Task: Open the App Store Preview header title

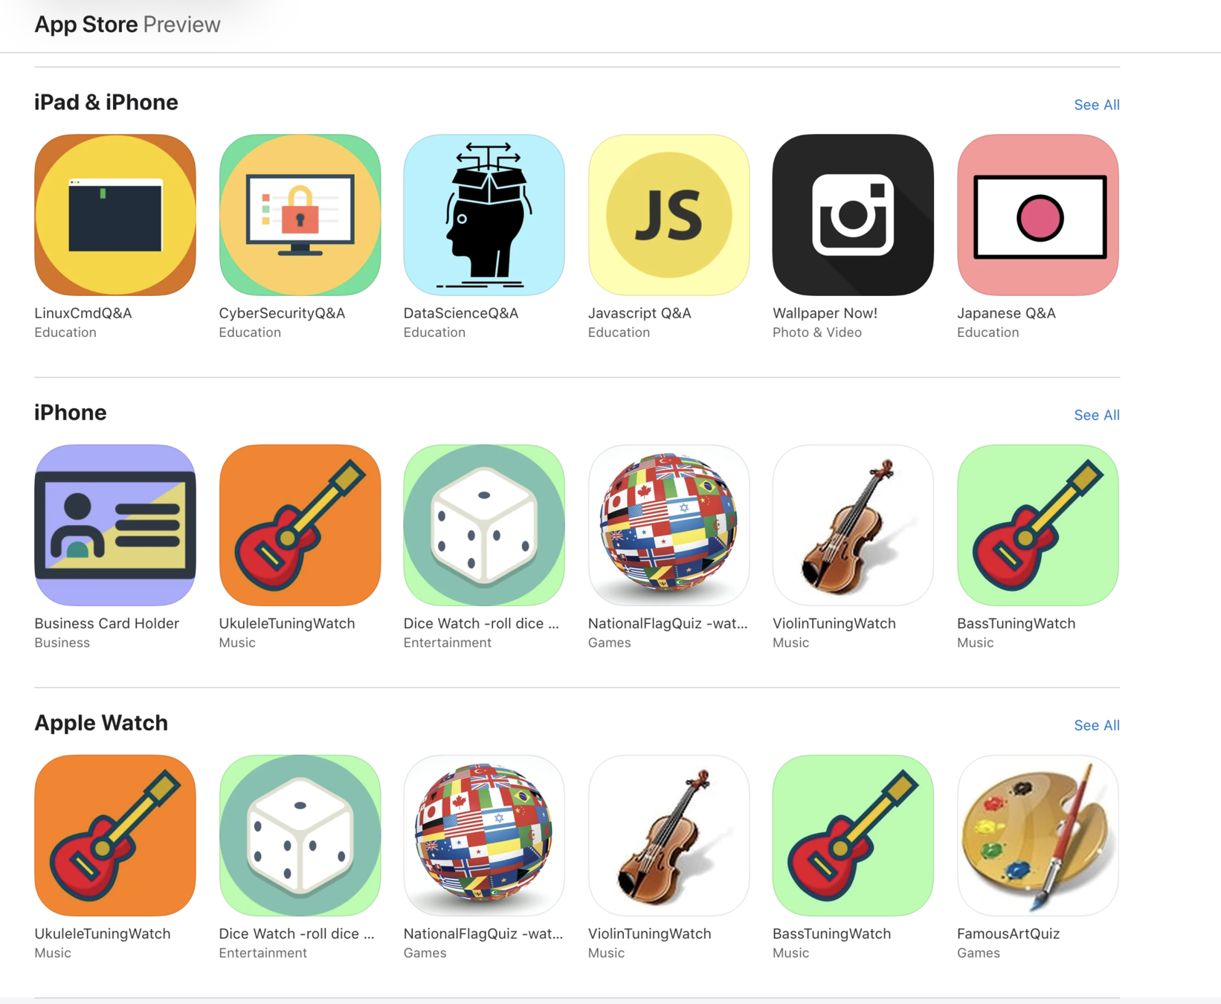Action: (x=127, y=25)
